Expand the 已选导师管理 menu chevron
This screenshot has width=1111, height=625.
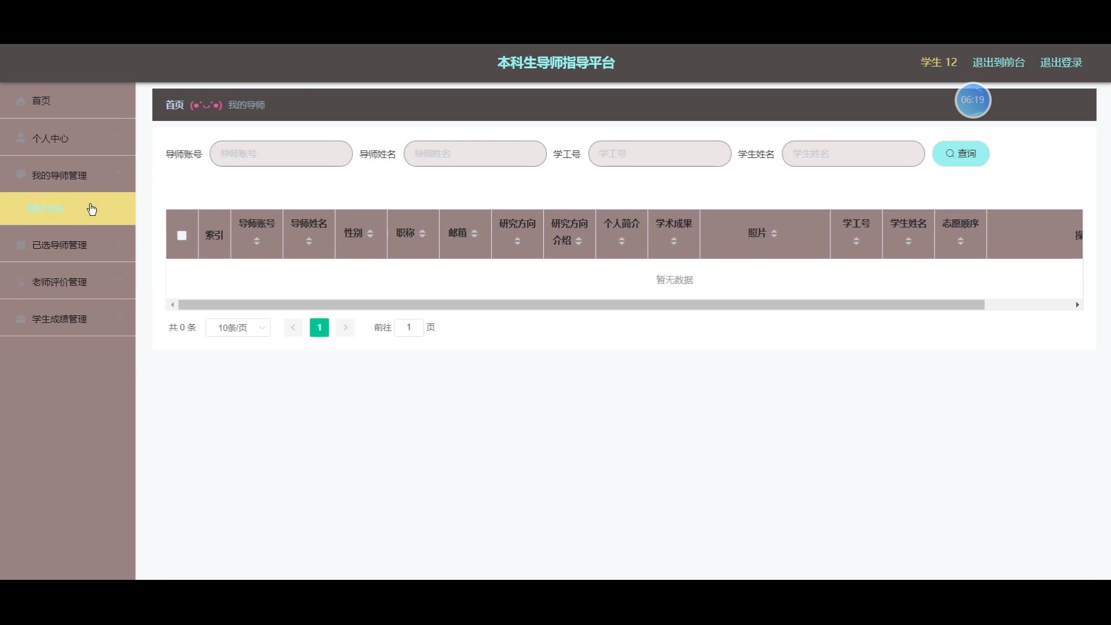tap(119, 244)
